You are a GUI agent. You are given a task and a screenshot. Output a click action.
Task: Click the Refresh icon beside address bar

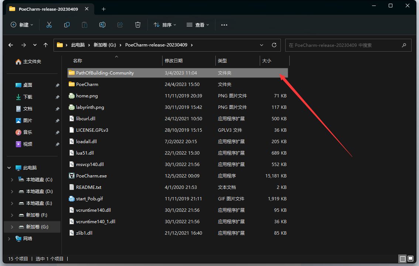coord(274,45)
